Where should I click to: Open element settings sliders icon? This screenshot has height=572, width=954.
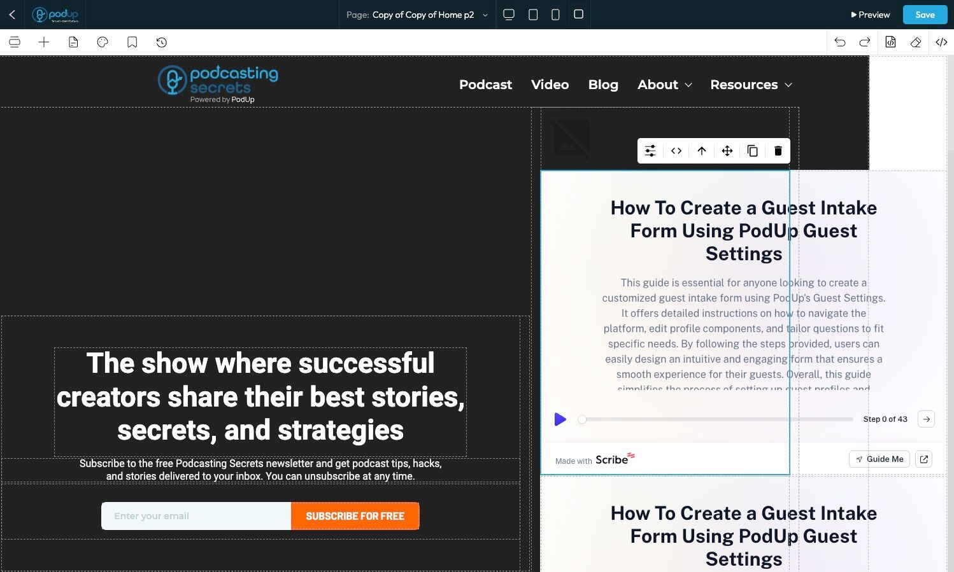[x=650, y=151]
